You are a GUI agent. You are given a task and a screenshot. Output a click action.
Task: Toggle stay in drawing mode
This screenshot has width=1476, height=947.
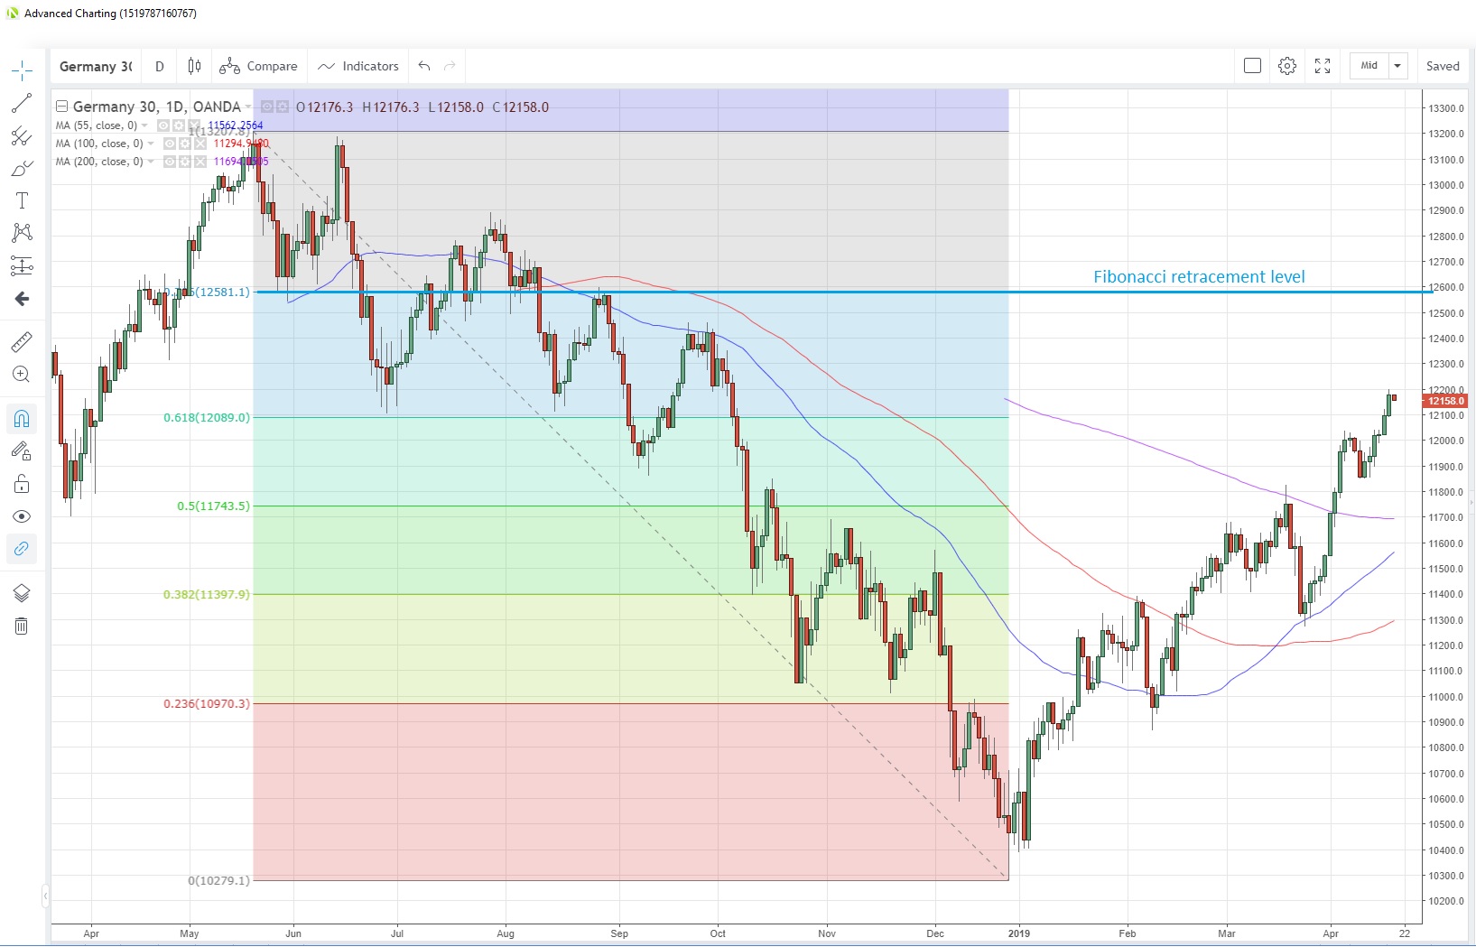point(22,451)
